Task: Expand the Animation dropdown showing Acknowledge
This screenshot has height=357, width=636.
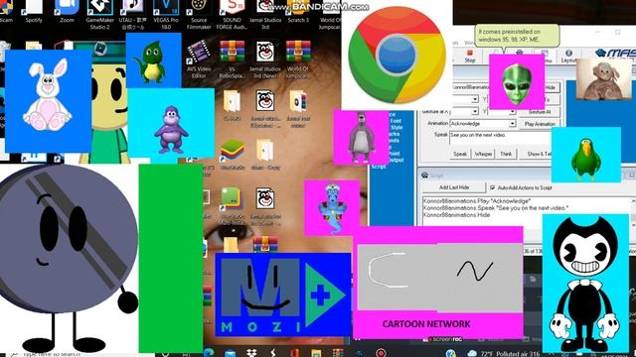Action: [513, 123]
